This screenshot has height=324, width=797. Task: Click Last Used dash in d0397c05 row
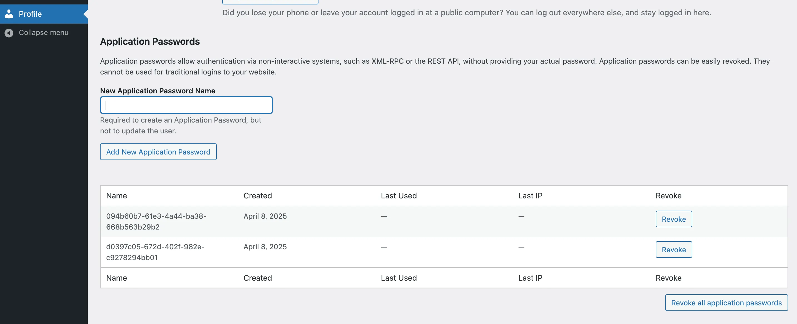(384, 247)
